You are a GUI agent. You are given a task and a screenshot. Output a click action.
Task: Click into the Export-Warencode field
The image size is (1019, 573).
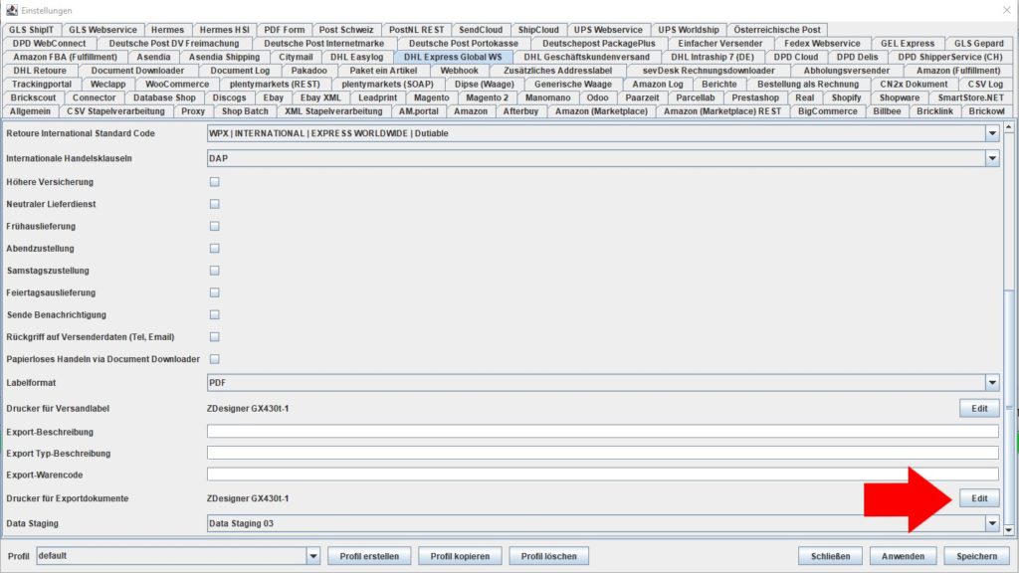click(x=602, y=475)
